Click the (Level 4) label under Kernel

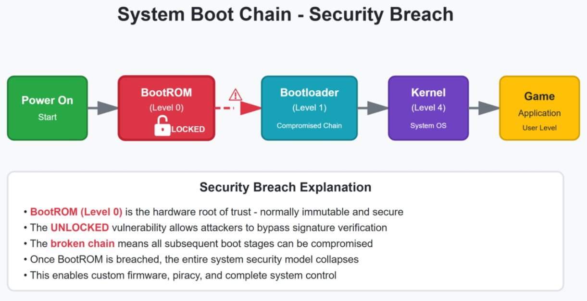pos(428,108)
